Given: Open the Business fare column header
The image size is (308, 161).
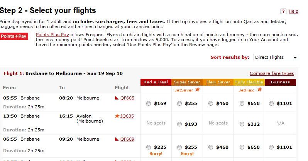Looking at the screenshot, I should (x=280, y=82).
